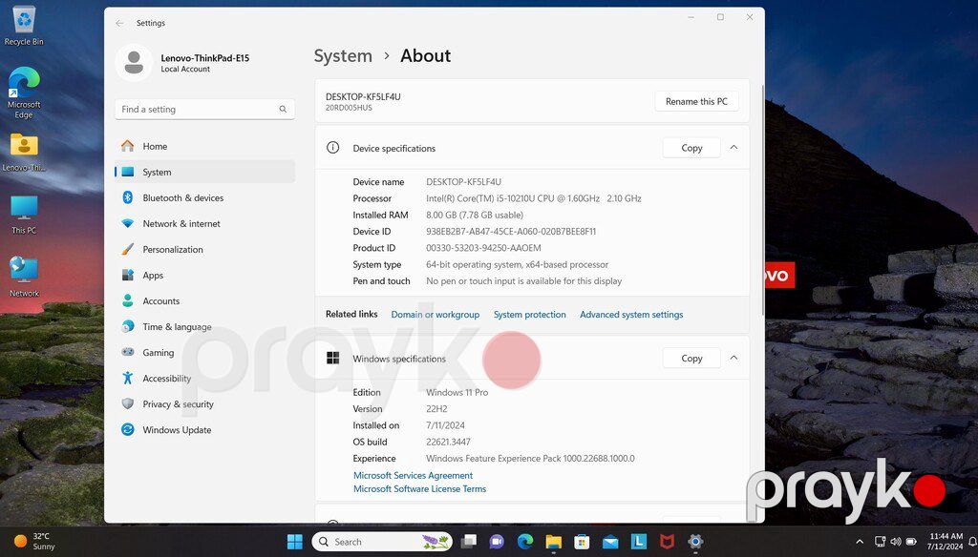Open System protection link
This screenshot has height=557, width=978.
529,315
